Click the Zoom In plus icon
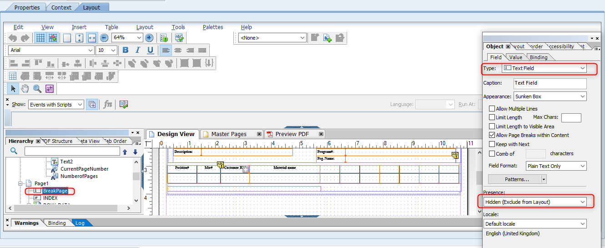605x248 pixels. pyautogui.click(x=149, y=38)
